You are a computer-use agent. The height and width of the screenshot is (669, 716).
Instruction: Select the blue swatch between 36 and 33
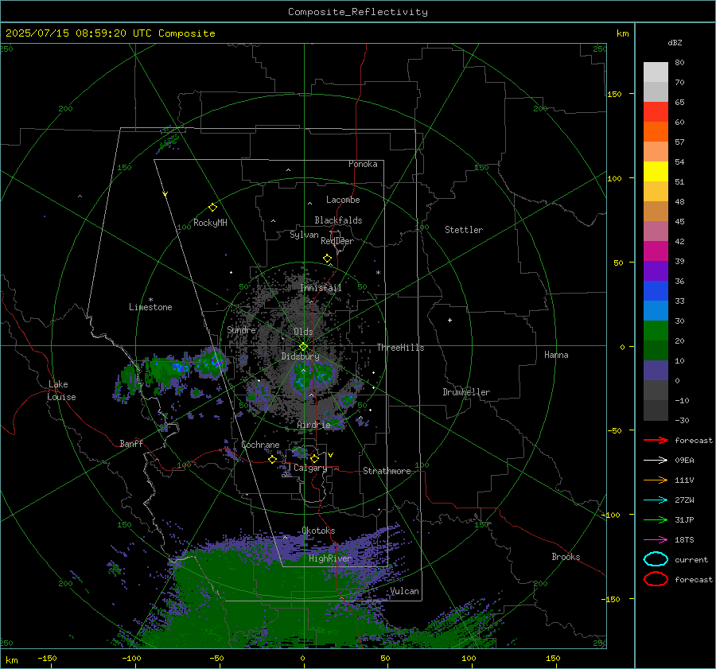(656, 291)
